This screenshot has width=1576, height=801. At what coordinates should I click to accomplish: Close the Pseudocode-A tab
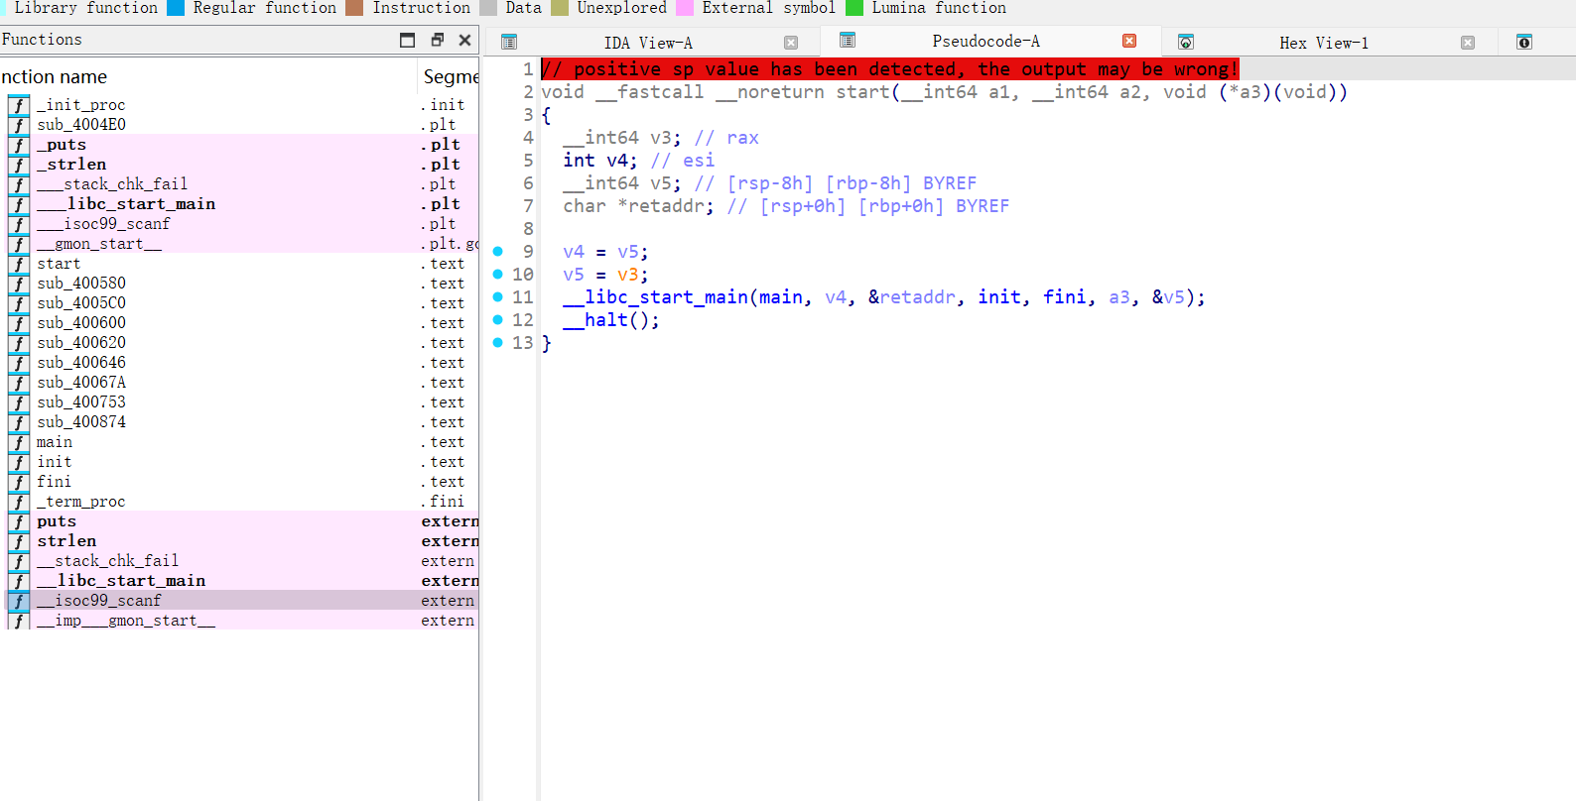(1129, 41)
